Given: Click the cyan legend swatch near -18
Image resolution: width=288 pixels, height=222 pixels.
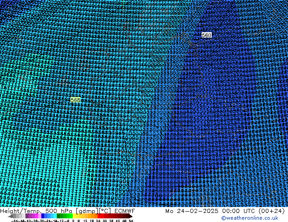Looking at the screenshot, I should coord(55,216).
